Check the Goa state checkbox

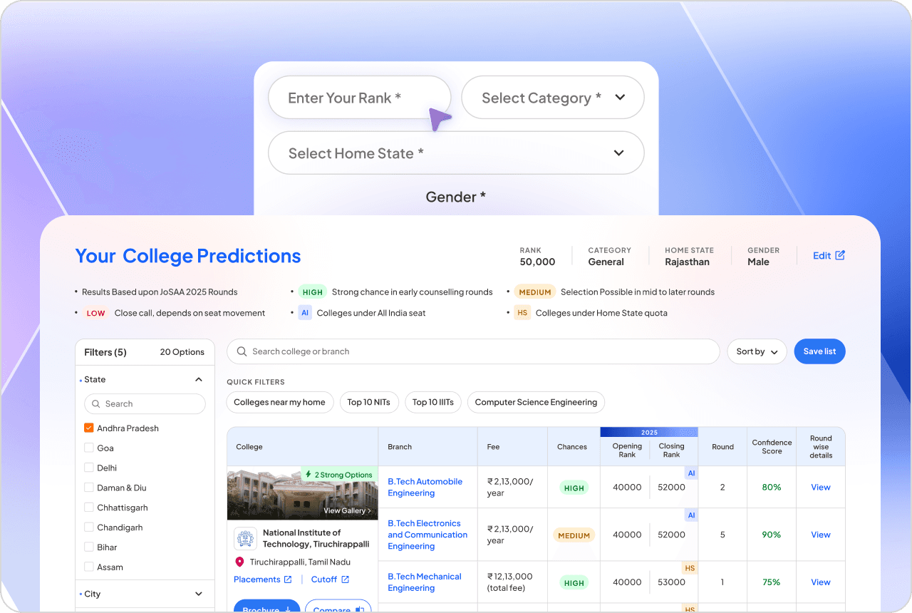89,448
